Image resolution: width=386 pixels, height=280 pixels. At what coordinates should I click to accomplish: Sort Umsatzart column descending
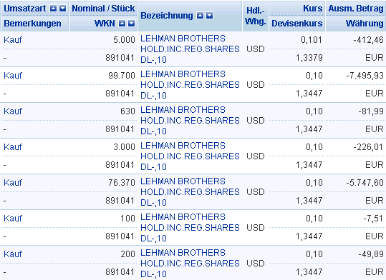(63, 9)
